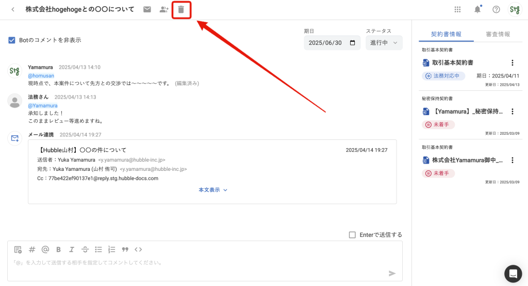
Task: Enable Enterで送信する checkbox
Action: [352, 235]
